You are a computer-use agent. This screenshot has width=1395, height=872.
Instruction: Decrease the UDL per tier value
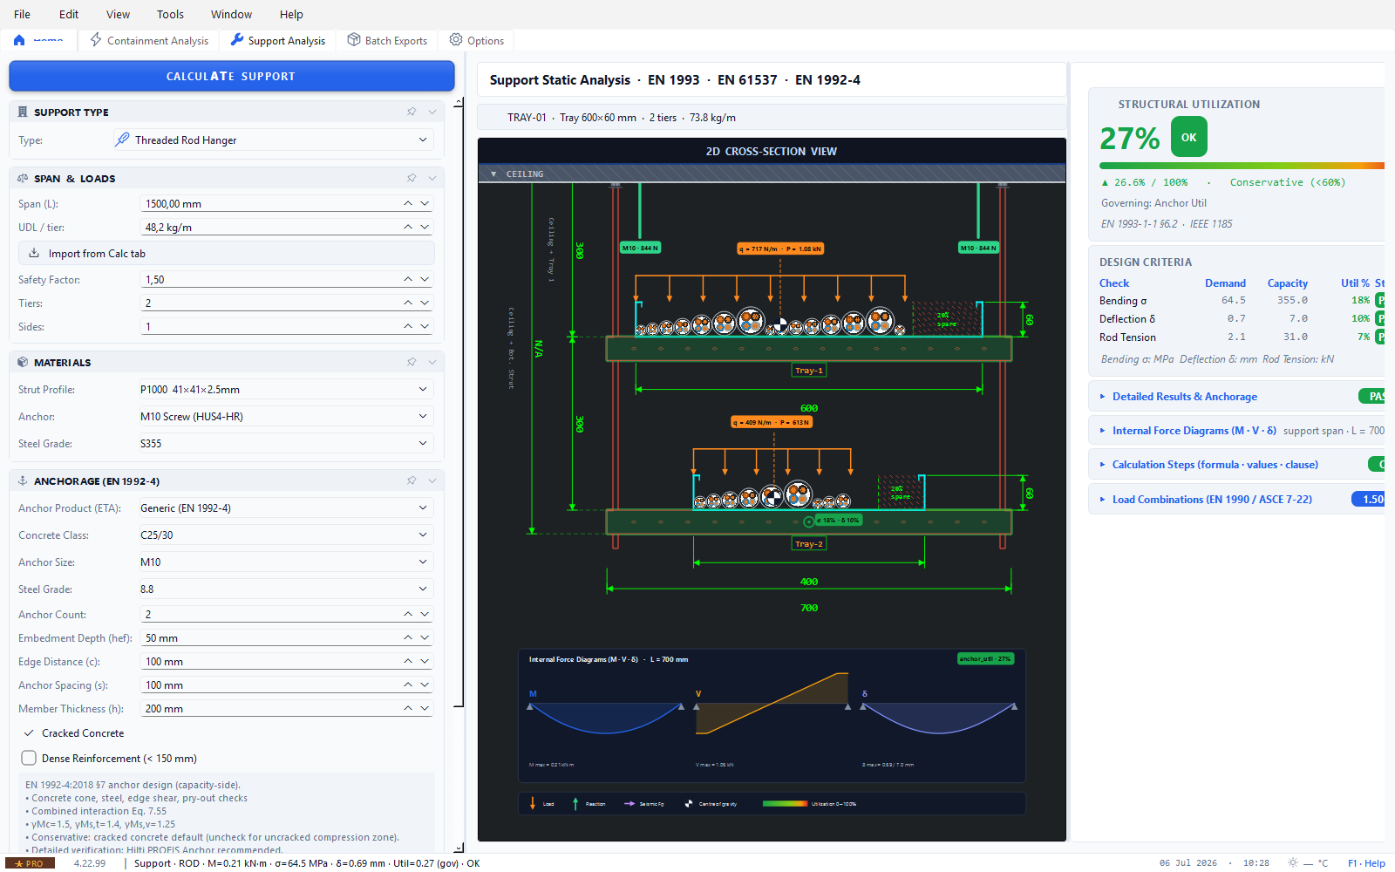point(425,227)
